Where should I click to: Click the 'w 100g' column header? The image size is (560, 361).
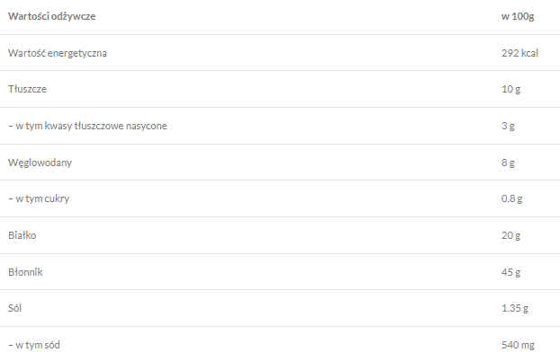(x=517, y=16)
